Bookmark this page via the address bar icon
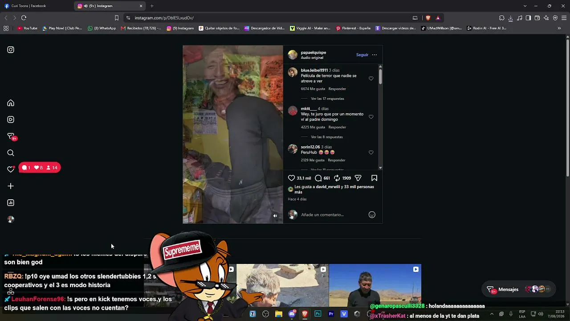 [117, 18]
